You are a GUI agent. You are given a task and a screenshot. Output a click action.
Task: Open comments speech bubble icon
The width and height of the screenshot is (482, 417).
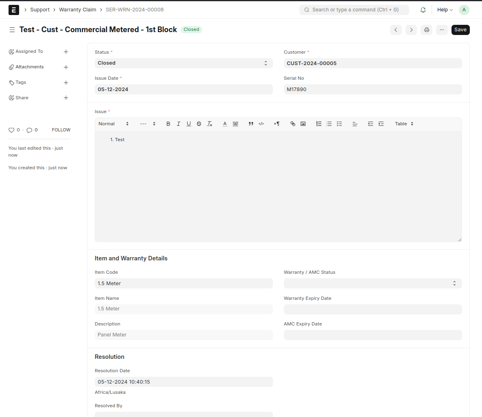pyautogui.click(x=29, y=130)
